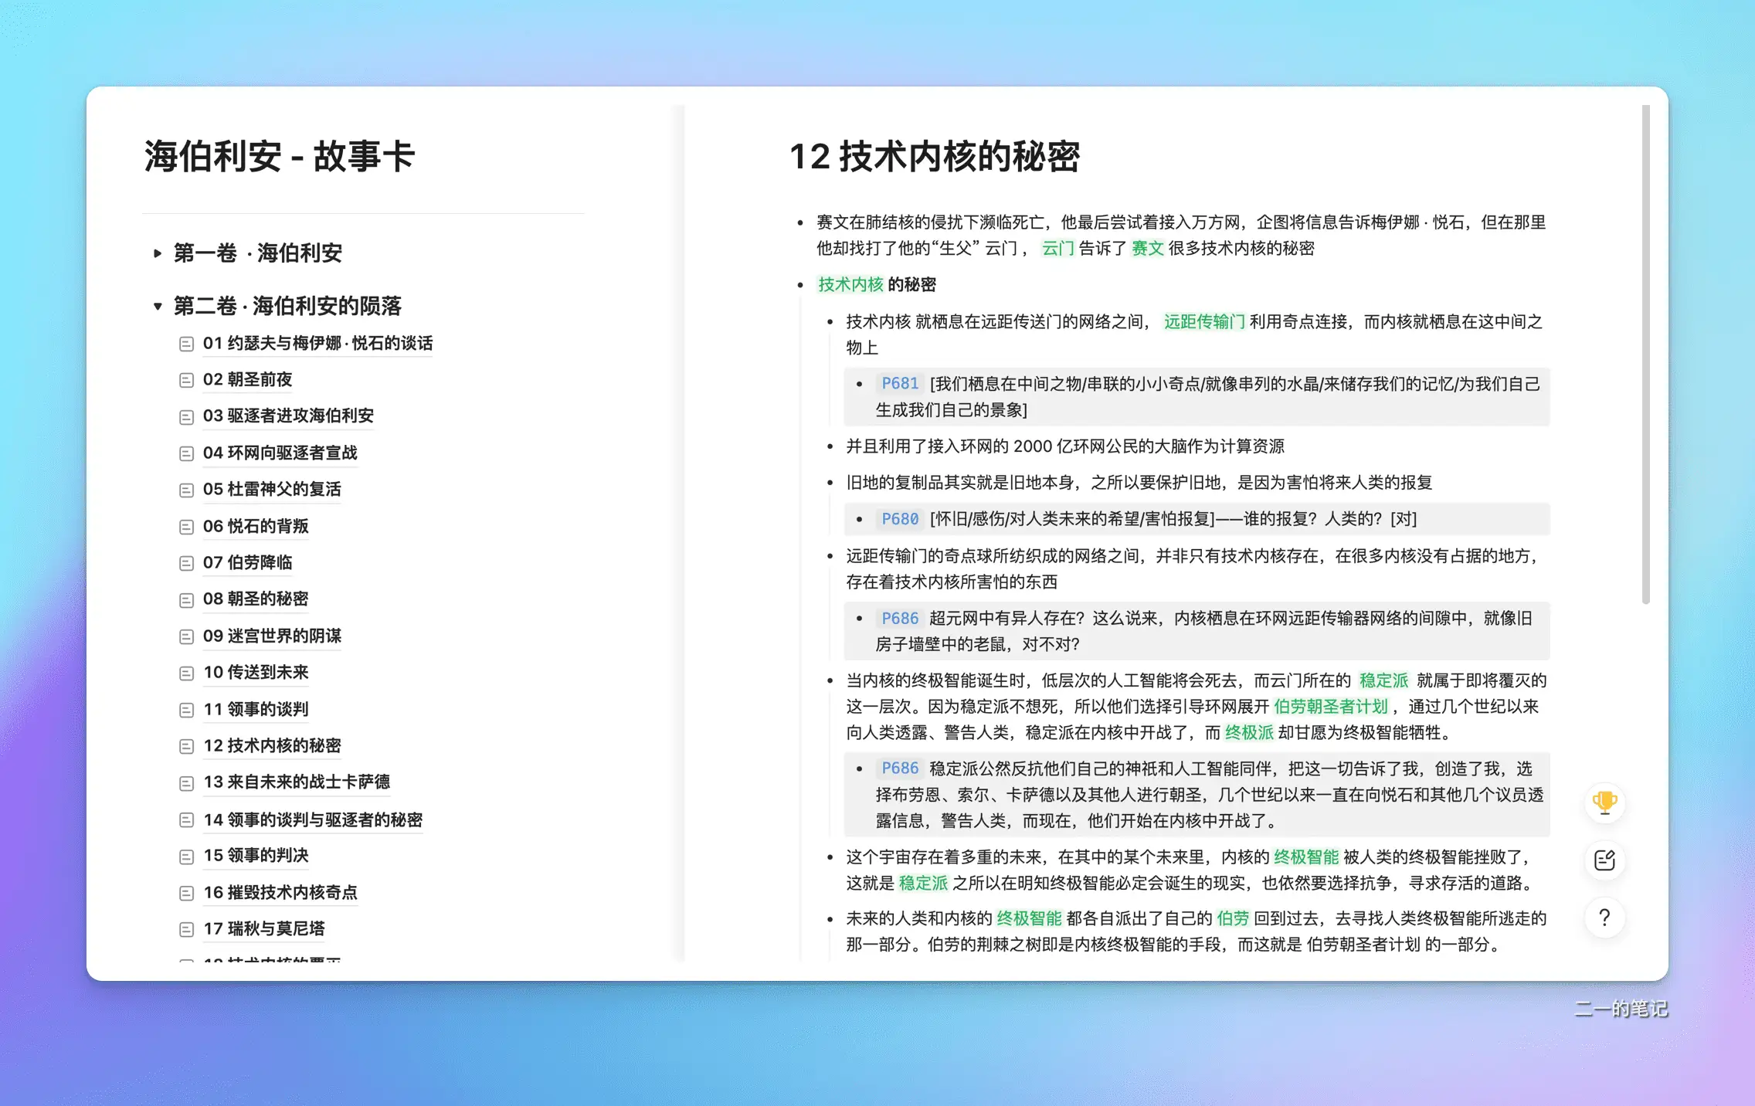Click the P680 page reference tag
This screenshot has width=1755, height=1106.
click(900, 519)
